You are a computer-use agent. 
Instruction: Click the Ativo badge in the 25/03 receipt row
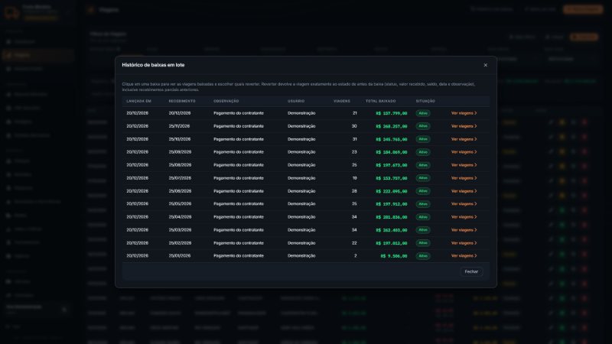pyautogui.click(x=423, y=230)
